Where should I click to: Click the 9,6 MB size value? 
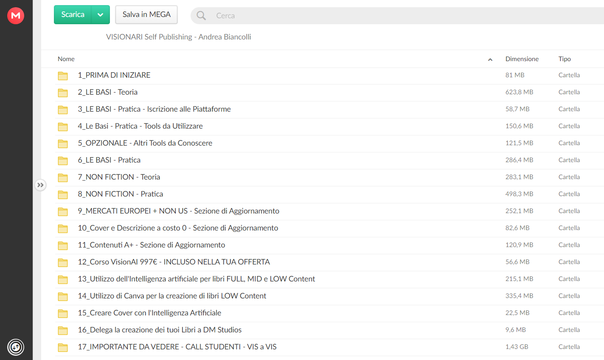(x=515, y=330)
